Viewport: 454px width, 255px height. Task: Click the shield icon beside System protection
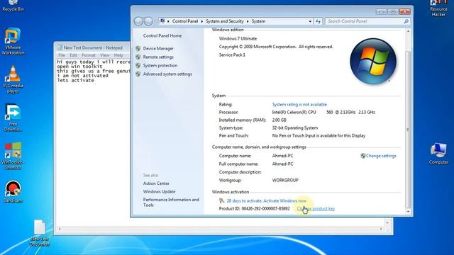(138, 66)
